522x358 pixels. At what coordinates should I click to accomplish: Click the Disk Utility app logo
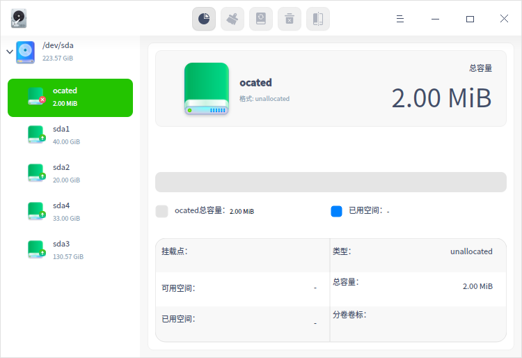pos(19,19)
